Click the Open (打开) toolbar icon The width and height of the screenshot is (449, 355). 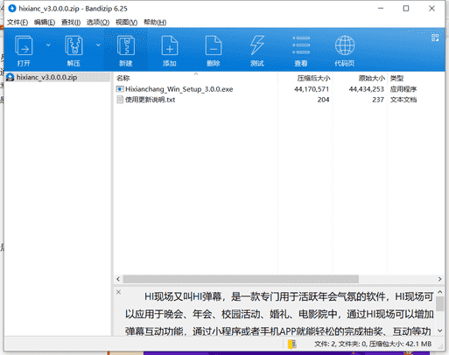pyautogui.click(x=24, y=45)
